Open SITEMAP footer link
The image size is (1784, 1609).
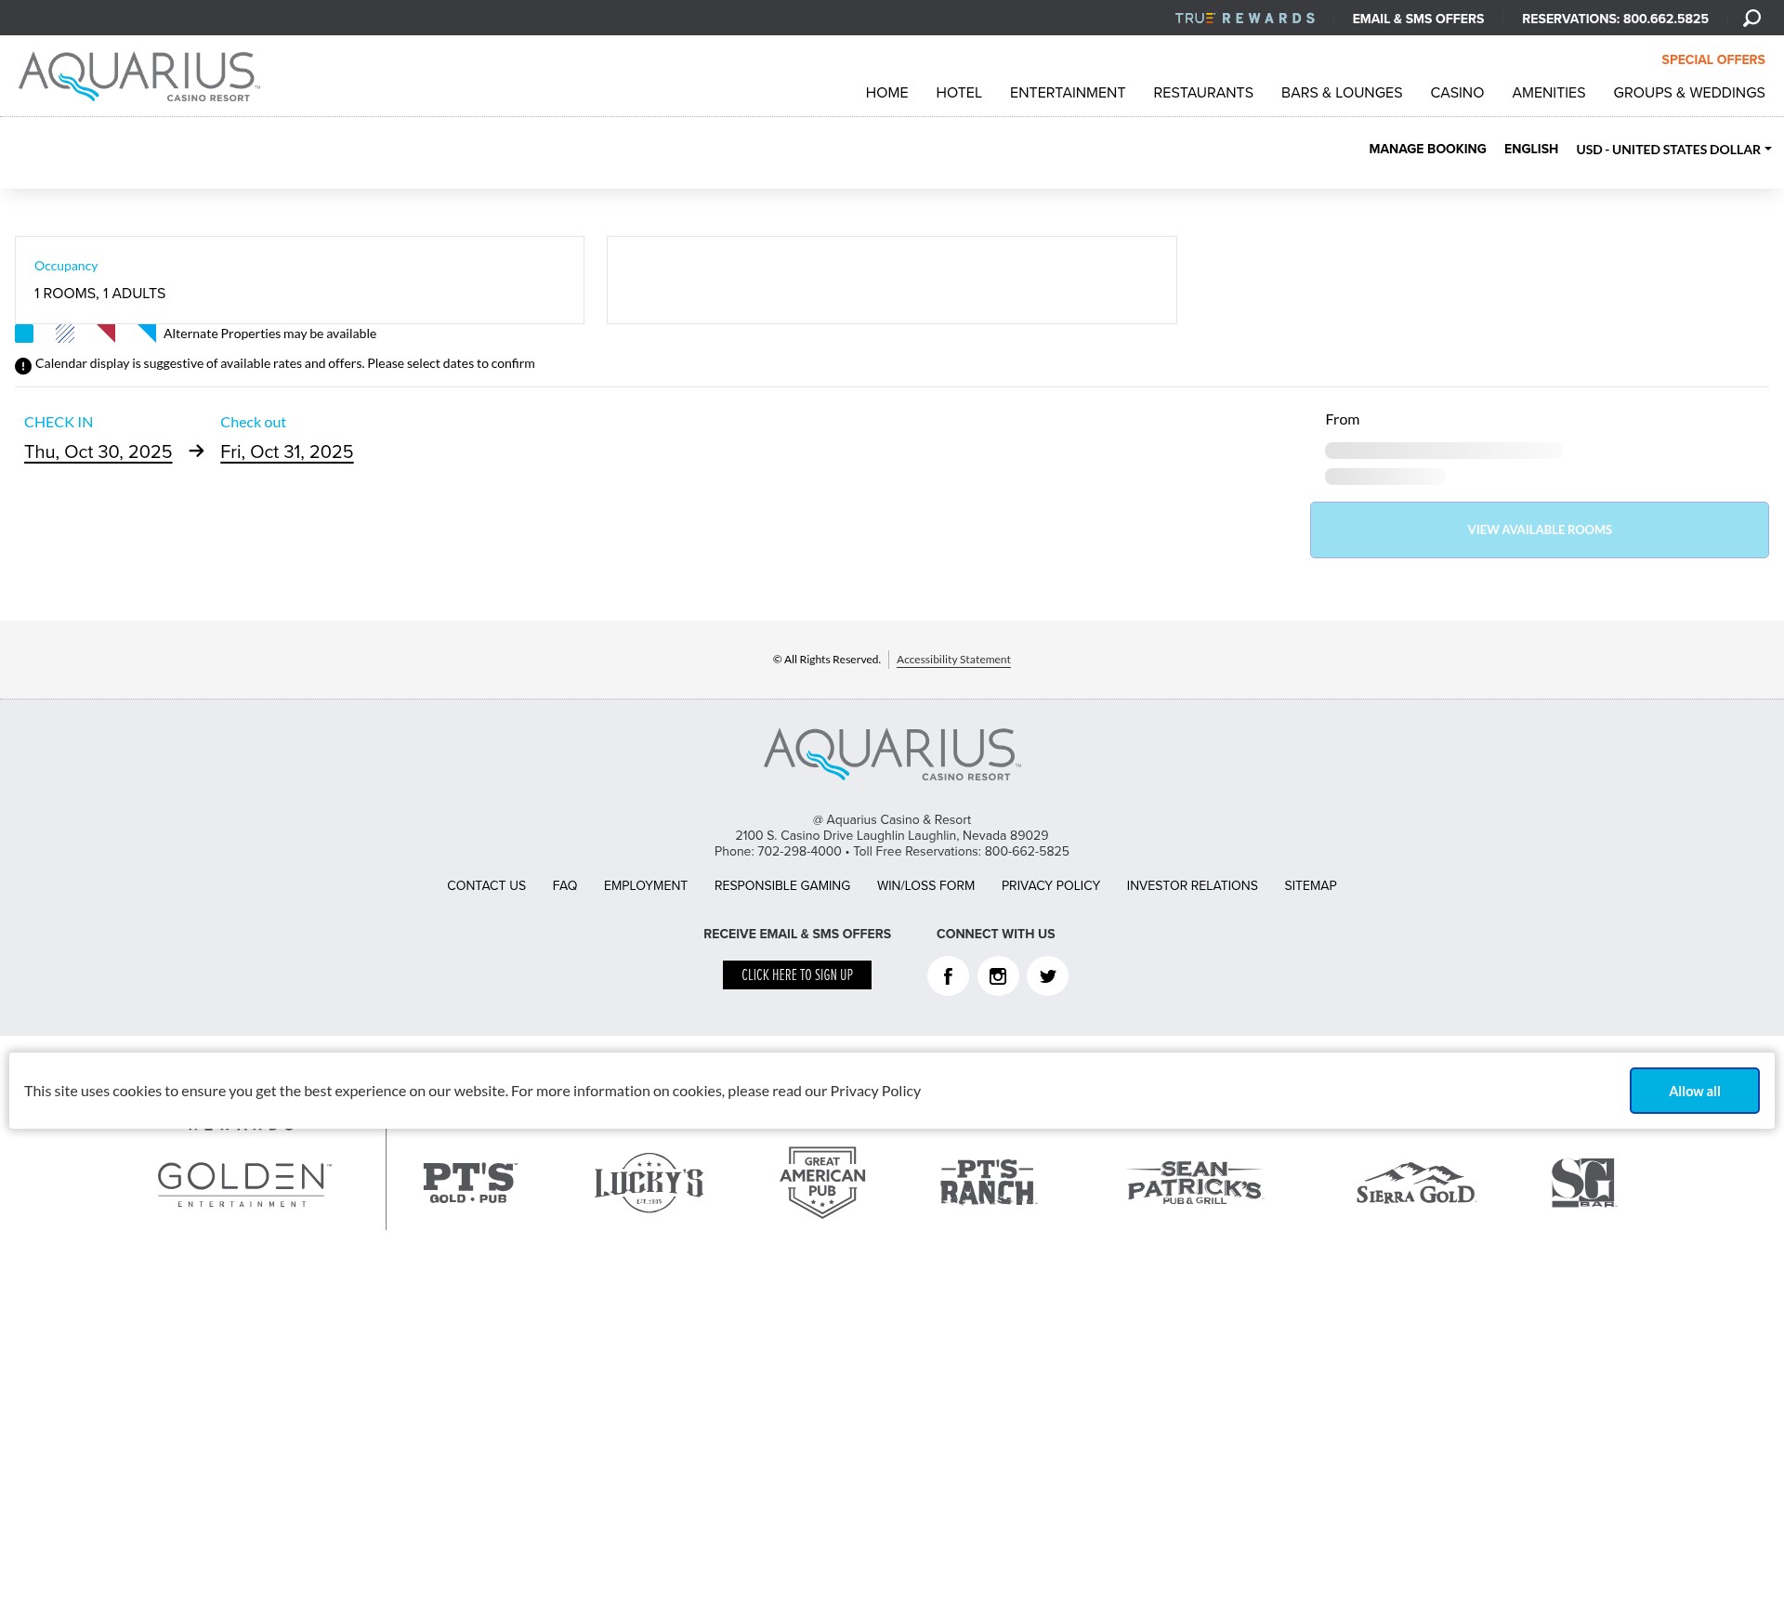click(1310, 885)
